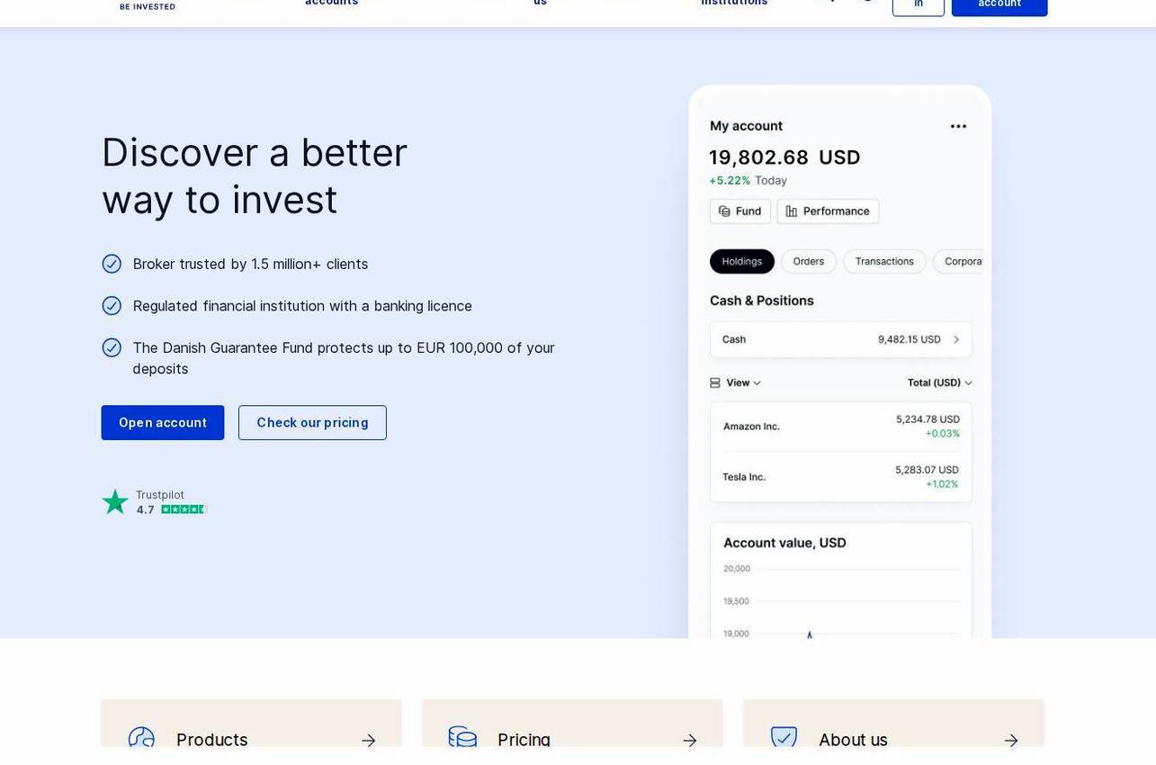The image size is (1156, 765).
Task: Click the 9,482.15 USD cash amount
Action: pyautogui.click(x=910, y=339)
